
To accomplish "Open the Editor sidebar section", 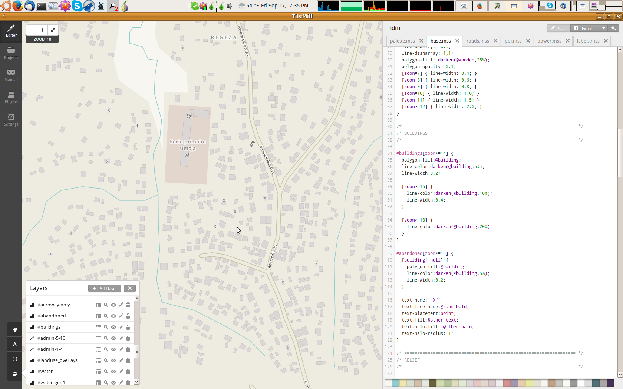I will pos(11,31).
